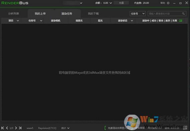Image resolution: width=190 pixels, height=131 pixels.
Task: Click the 放弃 status label
Action: click(x=168, y=21)
